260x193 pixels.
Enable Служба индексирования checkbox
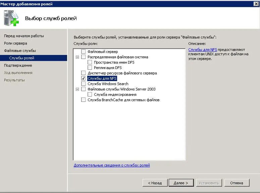click(90, 94)
